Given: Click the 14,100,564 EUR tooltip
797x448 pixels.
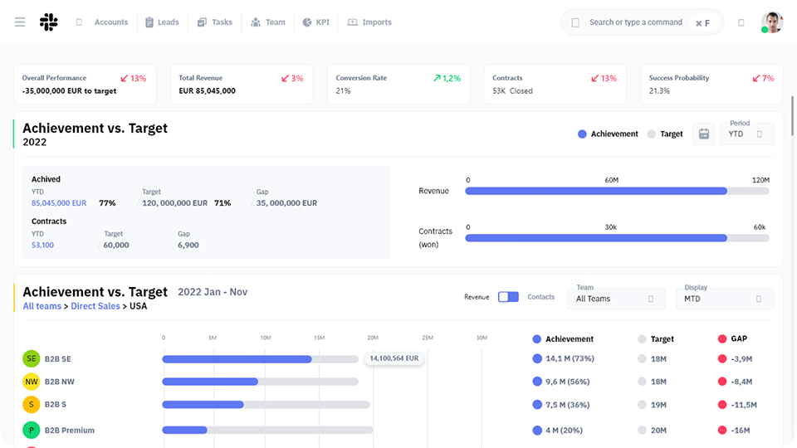Looking at the screenshot, I should tap(394, 358).
